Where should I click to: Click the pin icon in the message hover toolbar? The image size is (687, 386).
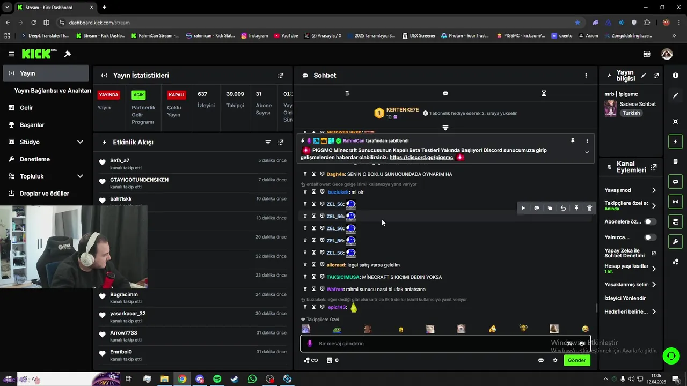(x=576, y=208)
